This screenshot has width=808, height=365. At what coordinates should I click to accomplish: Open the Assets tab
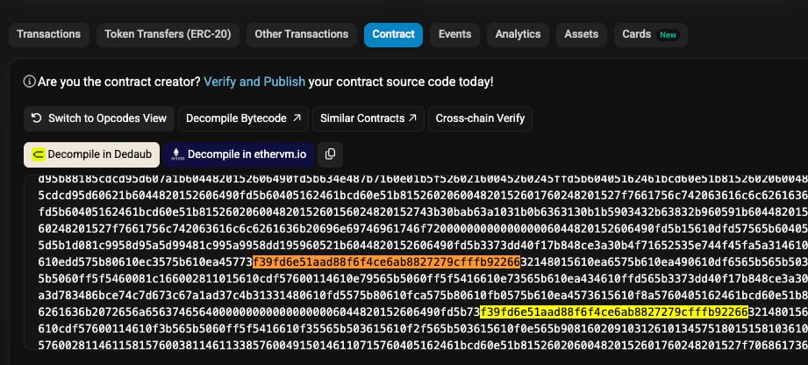[x=582, y=34]
